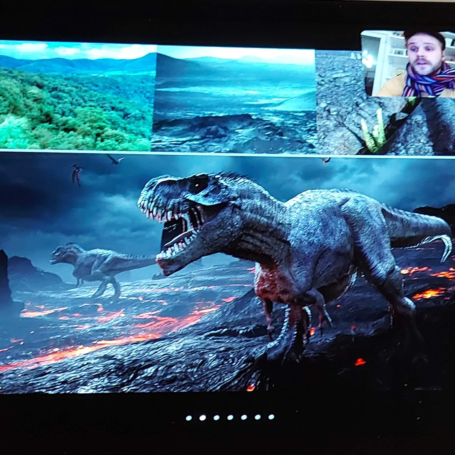455x455 pixels.
Task: Switch to the sixth page dot
Action: [258, 417]
